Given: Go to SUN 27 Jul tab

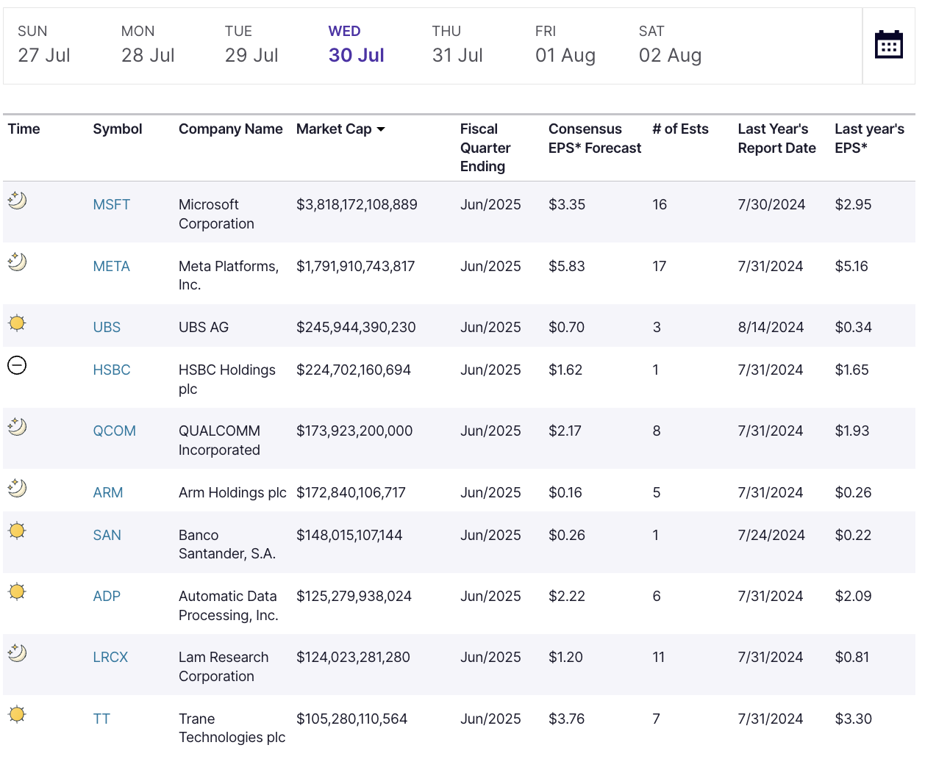Looking at the screenshot, I should 43,46.
